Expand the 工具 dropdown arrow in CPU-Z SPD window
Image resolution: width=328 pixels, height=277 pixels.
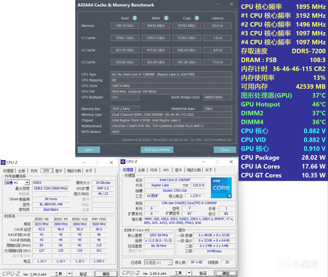pyautogui.click(x=69, y=274)
